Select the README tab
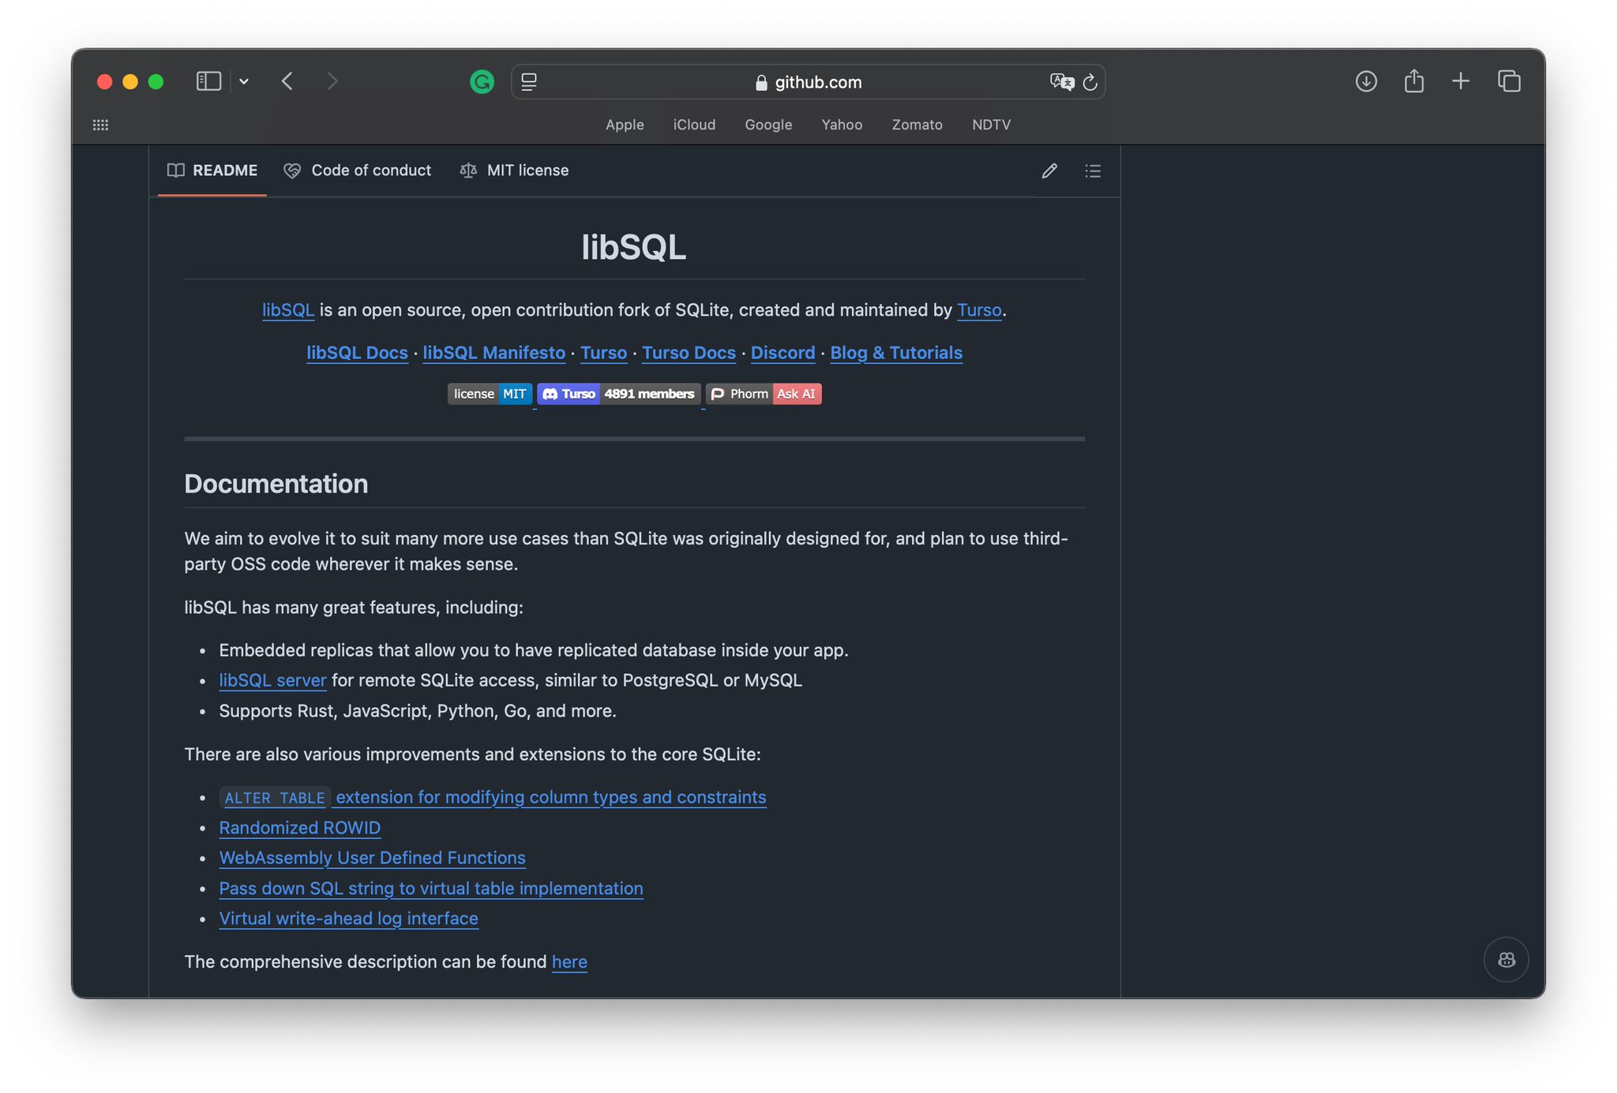Image resolution: width=1617 pixels, height=1093 pixels. tap(212, 170)
